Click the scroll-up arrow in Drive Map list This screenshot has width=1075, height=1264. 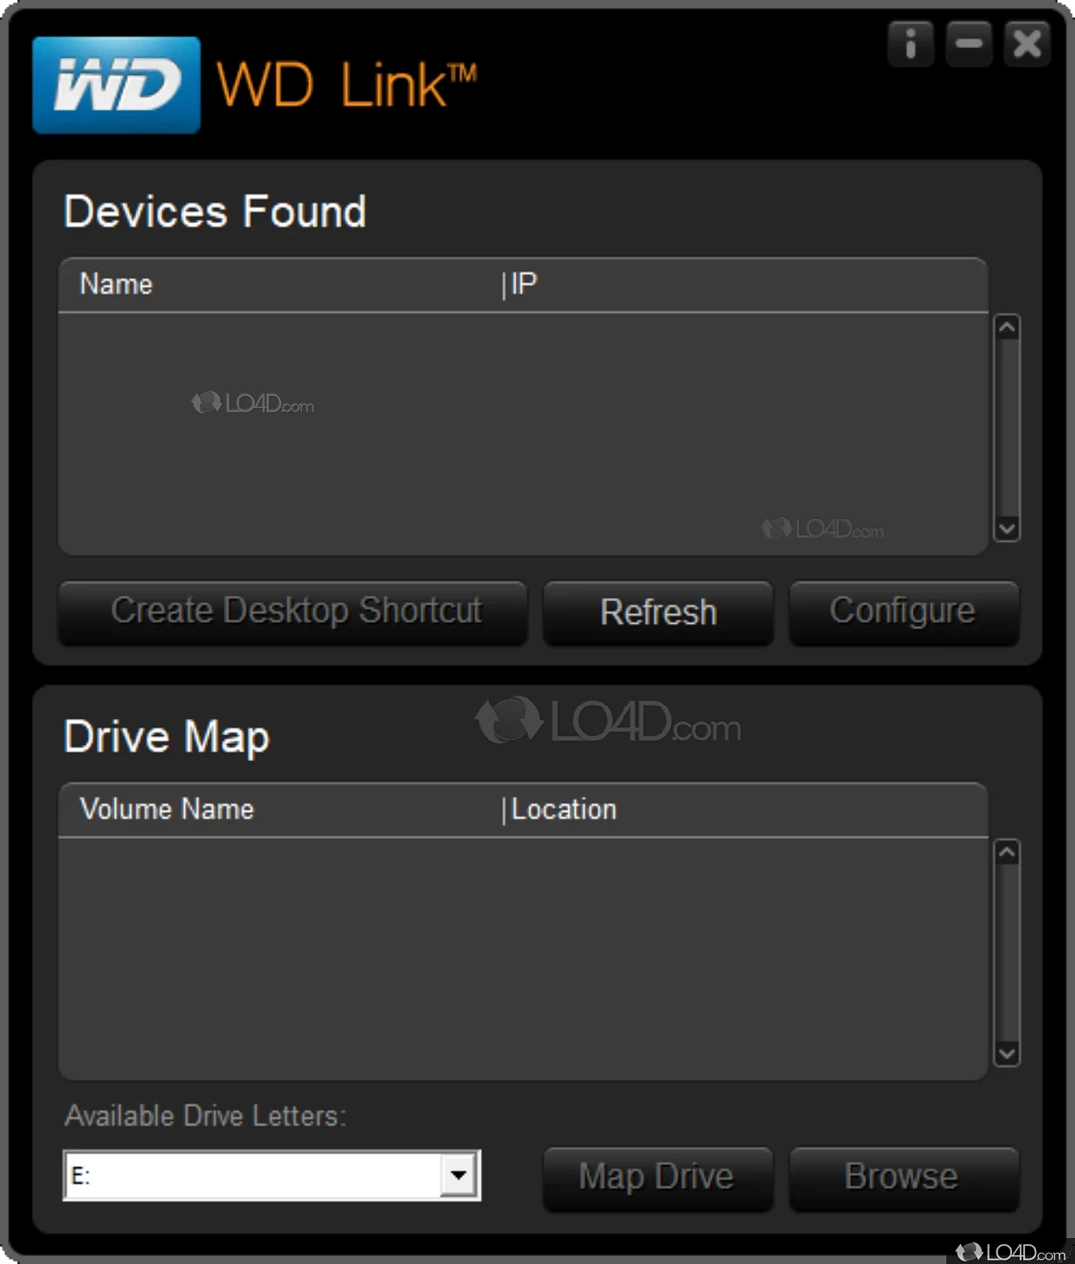click(1007, 853)
